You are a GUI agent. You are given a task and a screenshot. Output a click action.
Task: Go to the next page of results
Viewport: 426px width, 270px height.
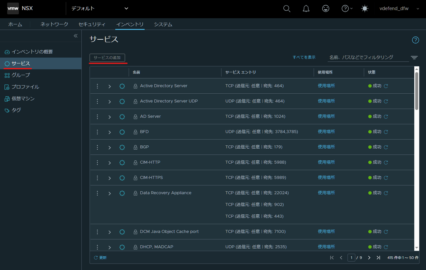point(369,258)
